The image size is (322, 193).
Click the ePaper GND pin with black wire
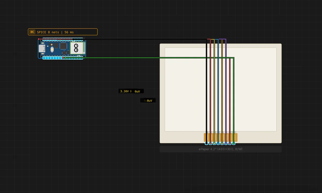point(206,143)
